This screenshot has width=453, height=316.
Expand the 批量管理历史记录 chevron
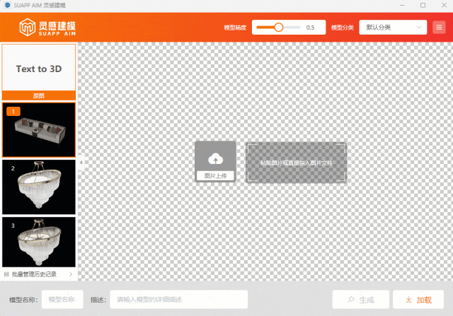71,274
